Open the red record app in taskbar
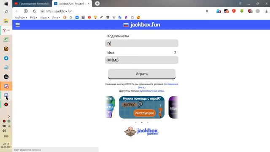This screenshot has width=270, height=152. pos(6,104)
